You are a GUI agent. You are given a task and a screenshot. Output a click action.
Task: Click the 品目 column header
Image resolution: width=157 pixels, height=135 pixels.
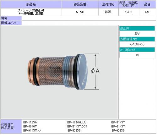coord(147,4)
